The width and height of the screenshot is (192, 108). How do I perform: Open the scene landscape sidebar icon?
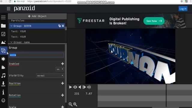click(x=3, y=42)
